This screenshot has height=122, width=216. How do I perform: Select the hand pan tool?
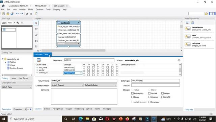[x=36, y=29]
